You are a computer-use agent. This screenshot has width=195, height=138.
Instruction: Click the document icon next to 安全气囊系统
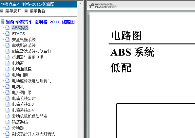(8, 40)
